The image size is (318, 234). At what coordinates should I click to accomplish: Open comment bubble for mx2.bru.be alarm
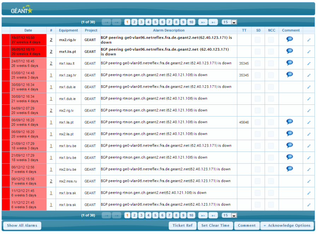[x=289, y=169]
